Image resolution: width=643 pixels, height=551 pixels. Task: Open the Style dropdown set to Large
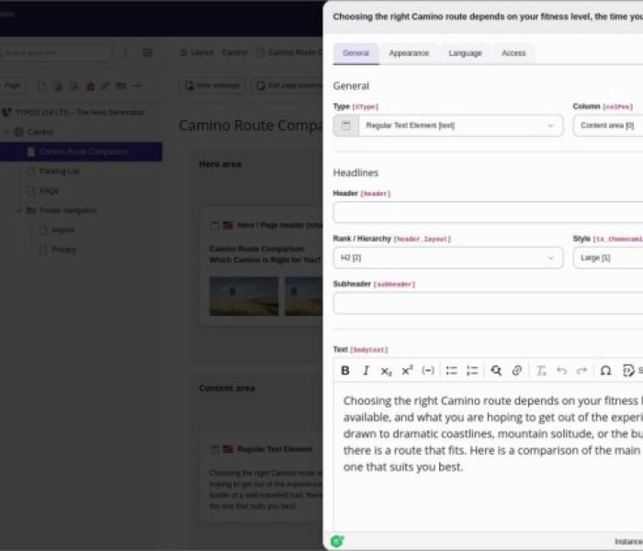[x=607, y=258]
